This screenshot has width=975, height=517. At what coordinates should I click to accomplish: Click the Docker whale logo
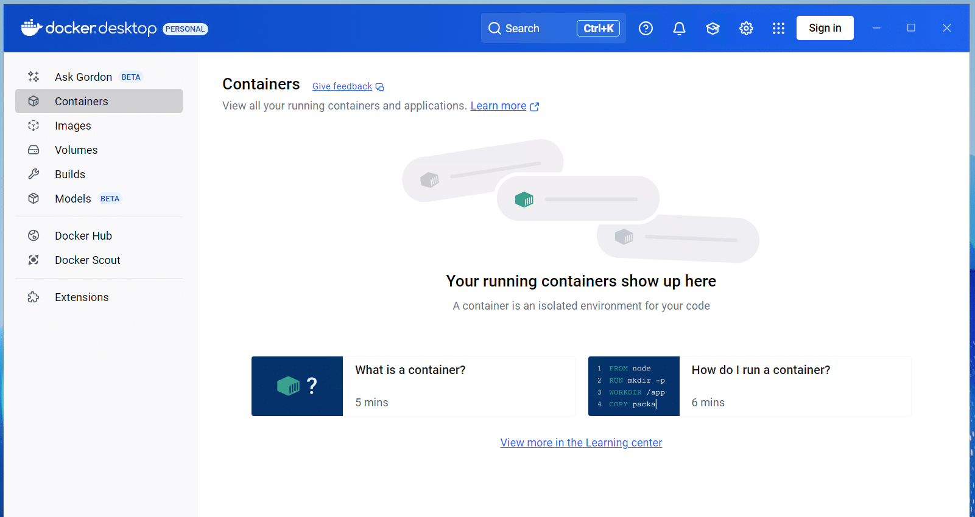31,28
